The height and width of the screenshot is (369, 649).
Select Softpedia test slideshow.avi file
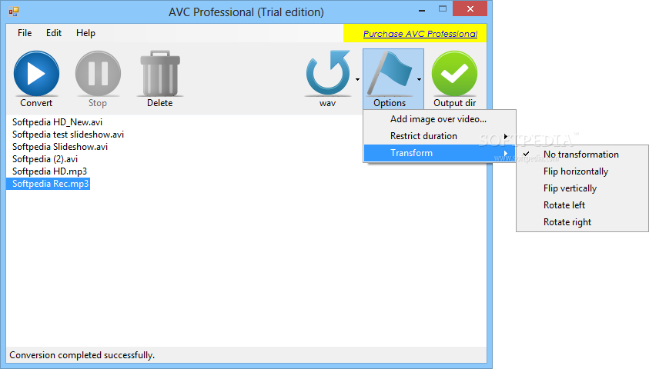tap(68, 135)
